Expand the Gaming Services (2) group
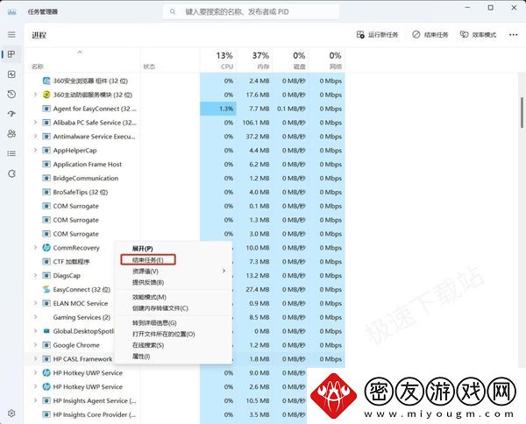 click(35, 317)
